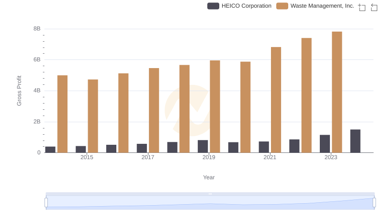Click the 8B y-axis label

37,29
